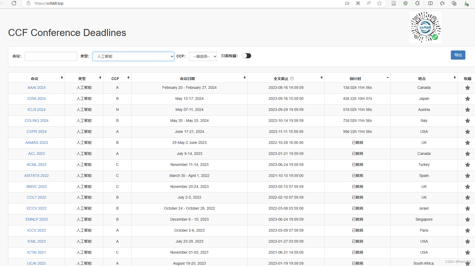Star the ICCV 2023 conference
Screen dimensions: 475x266
467,231
